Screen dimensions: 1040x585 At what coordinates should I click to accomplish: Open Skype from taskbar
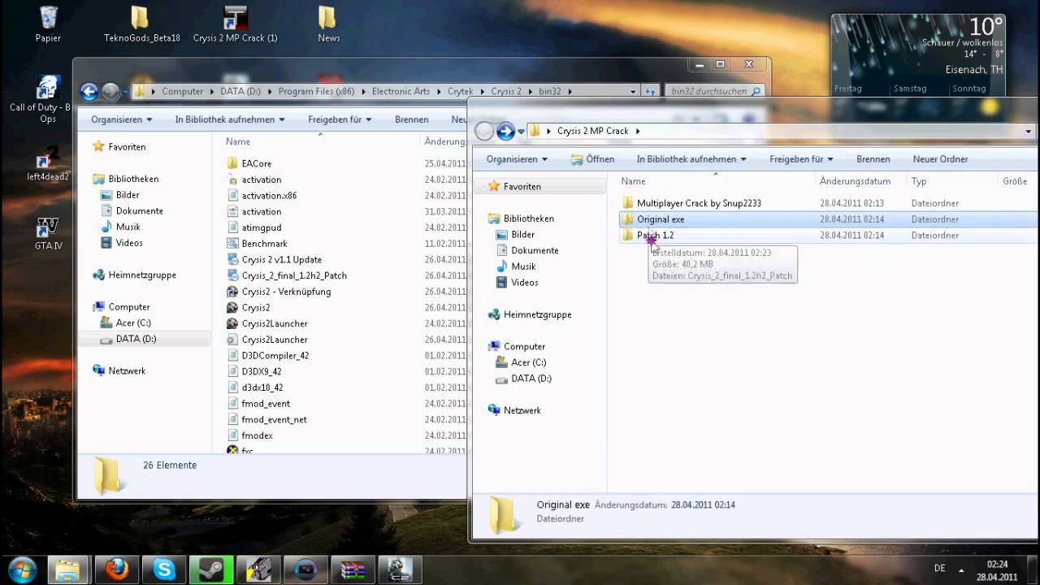[163, 570]
